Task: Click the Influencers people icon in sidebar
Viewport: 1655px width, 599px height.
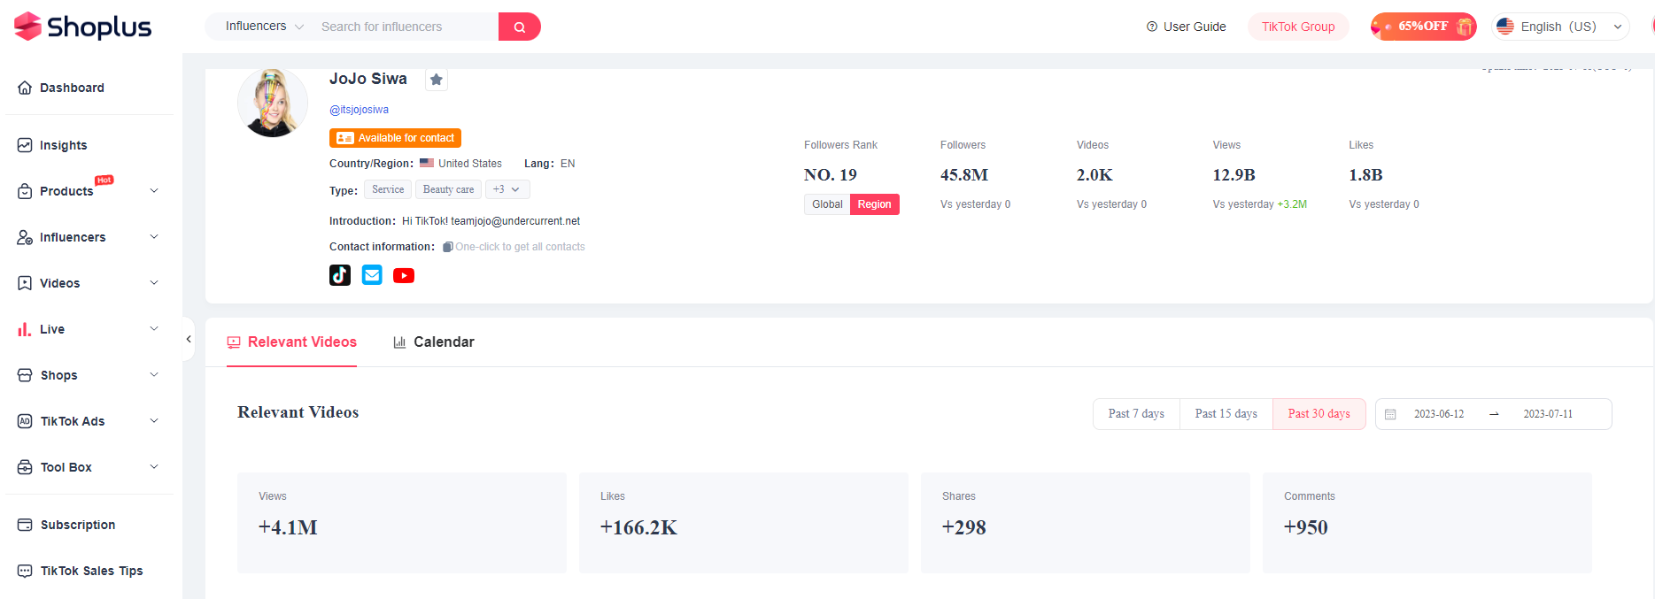Action: (25, 237)
